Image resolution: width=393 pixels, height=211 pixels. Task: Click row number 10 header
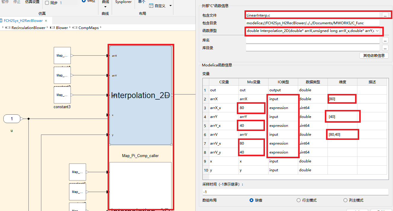coord(206,170)
